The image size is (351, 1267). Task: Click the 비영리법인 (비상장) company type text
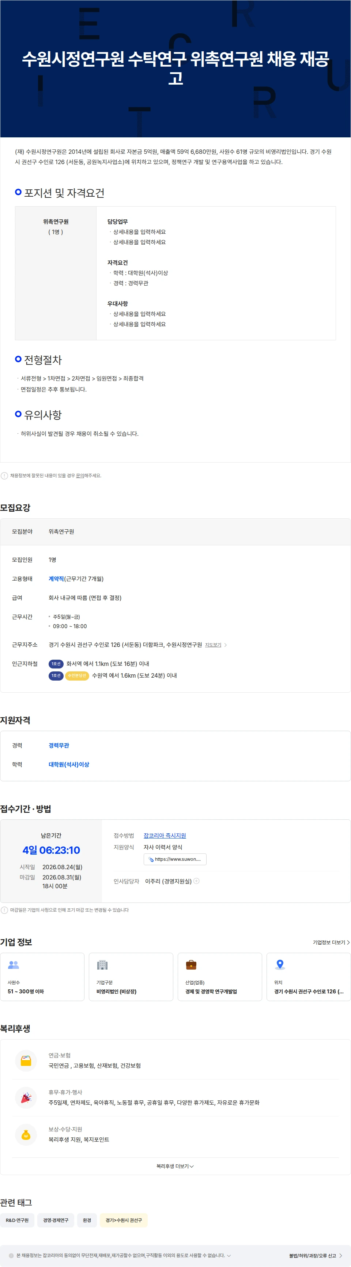(x=116, y=992)
